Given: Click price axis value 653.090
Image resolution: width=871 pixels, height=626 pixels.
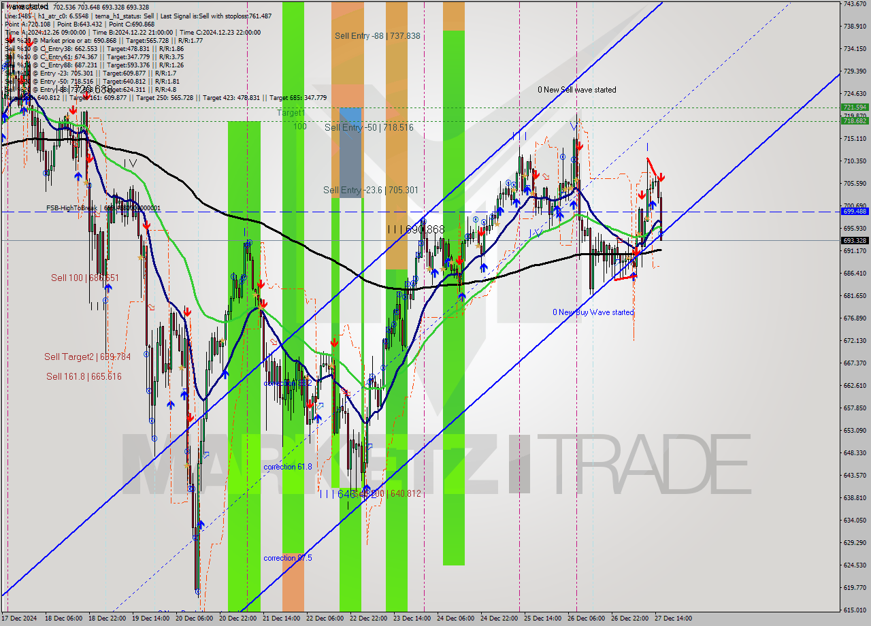Looking at the screenshot, I should (x=855, y=431).
